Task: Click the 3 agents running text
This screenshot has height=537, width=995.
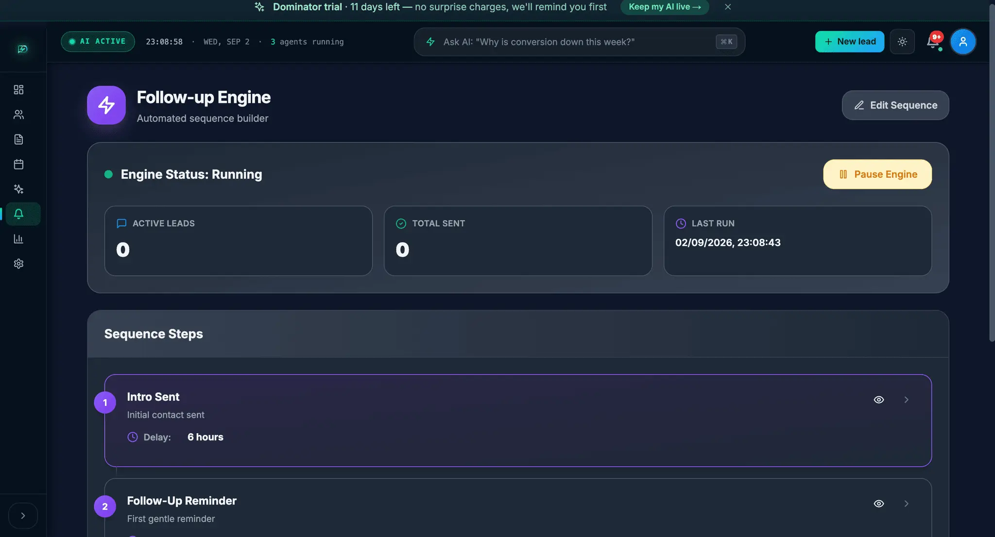Action: click(307, 42)
